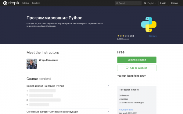The image size is (183, 114).
Task: Click the You can learn right away text
Action: [131, 76]
